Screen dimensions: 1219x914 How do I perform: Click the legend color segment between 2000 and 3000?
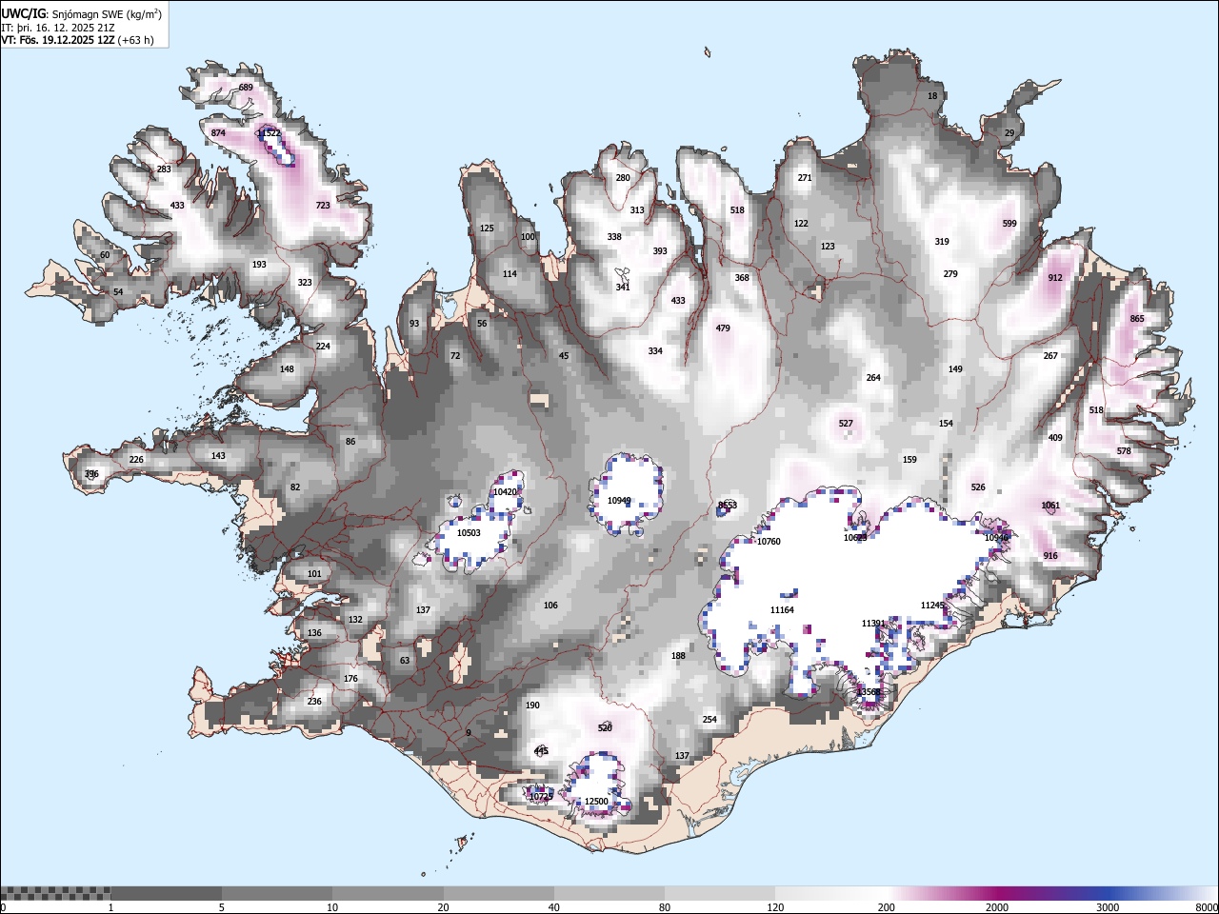[x=1052, y=893]
